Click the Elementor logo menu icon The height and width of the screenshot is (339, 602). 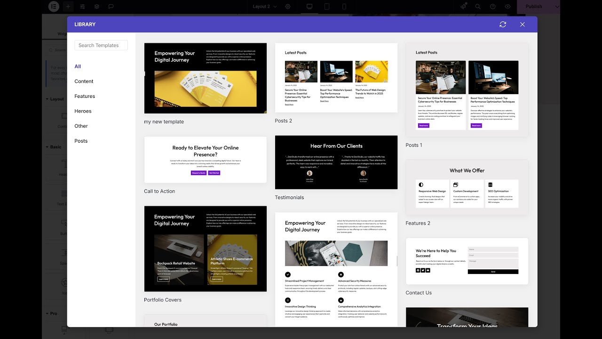[53, 7]
